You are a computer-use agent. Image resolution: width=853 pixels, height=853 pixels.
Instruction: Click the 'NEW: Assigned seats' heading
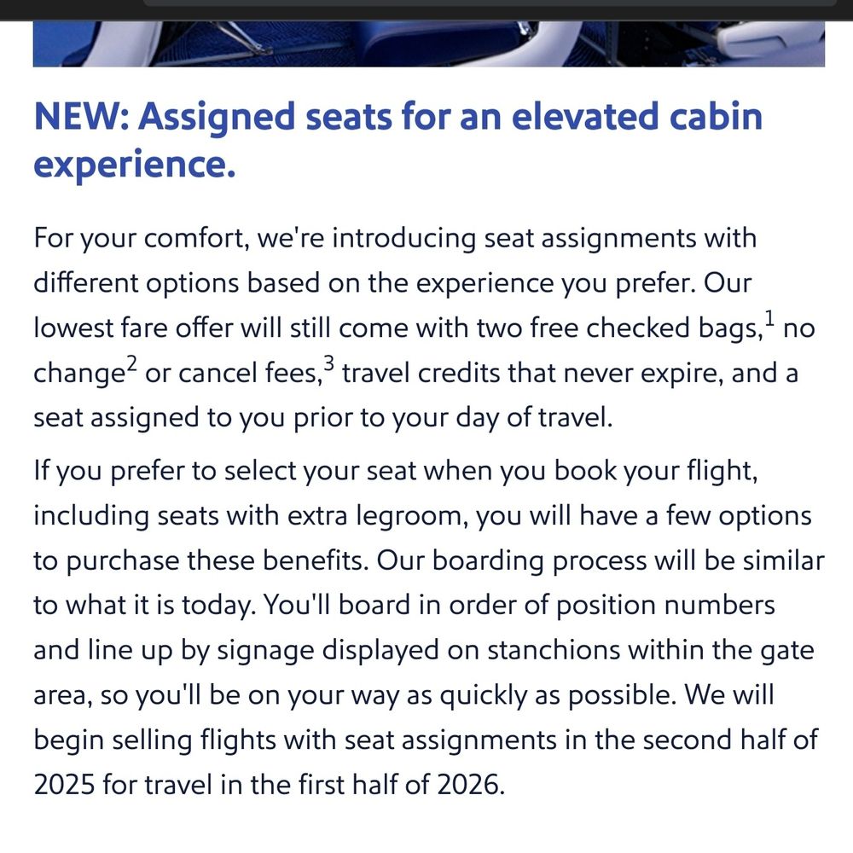(x=397, y=140)
